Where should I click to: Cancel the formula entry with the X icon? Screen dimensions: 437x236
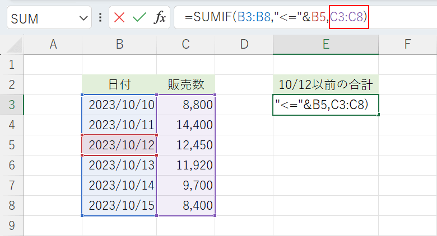pos(119,18)
